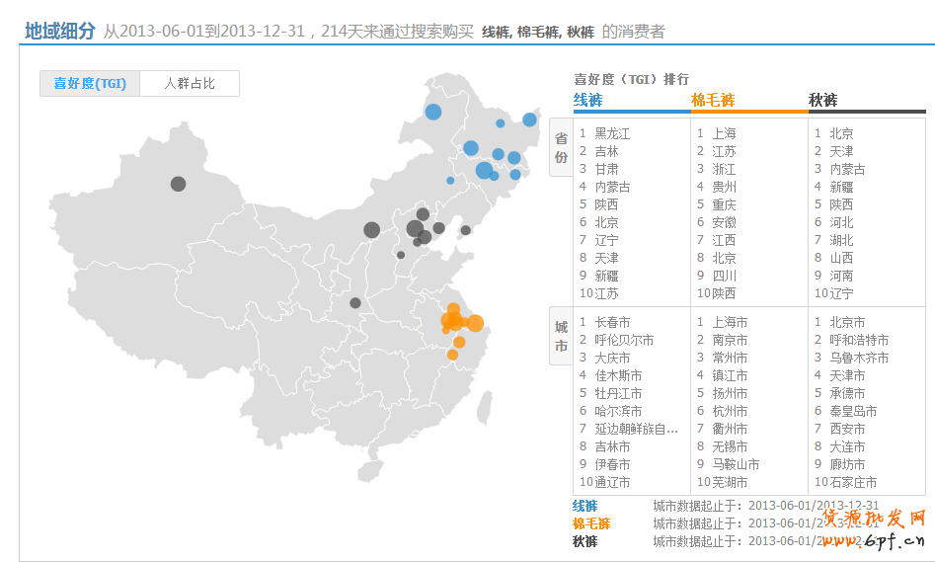Click the 线裤 ranking column header
This screenshot has width=935, height=562.
pyautogui.click(x=588, y=100)
